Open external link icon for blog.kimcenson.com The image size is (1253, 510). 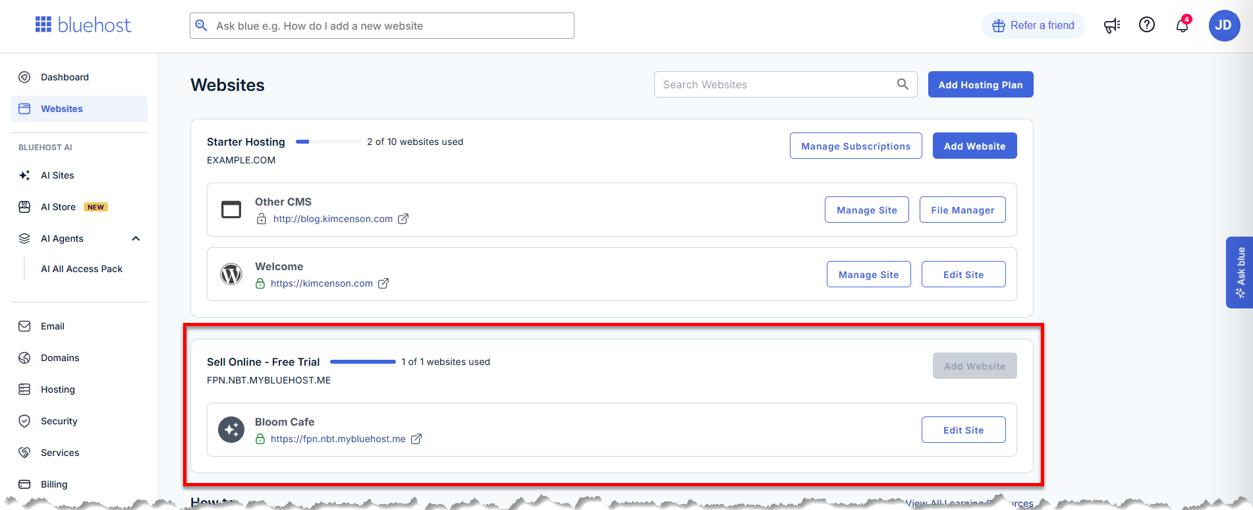(x=403, y=219)
